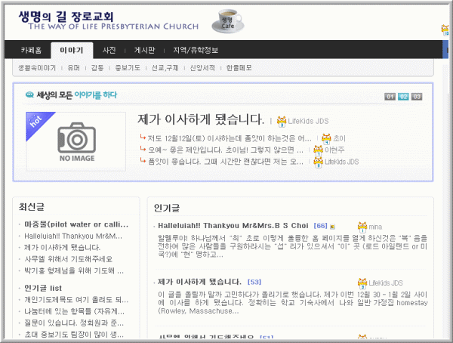
Task: Open the [53] comment count link
Action: [x=254, y=282]
